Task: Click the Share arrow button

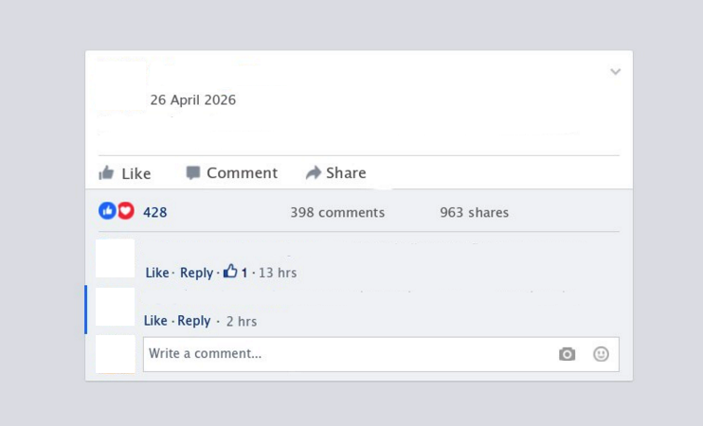Action: click(335, 173)
